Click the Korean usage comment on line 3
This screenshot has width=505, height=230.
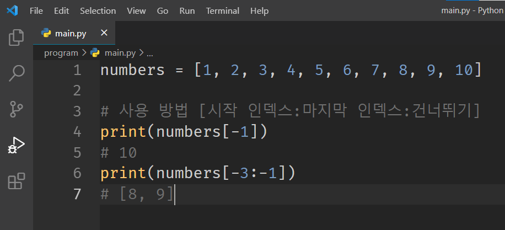[291, 111]
